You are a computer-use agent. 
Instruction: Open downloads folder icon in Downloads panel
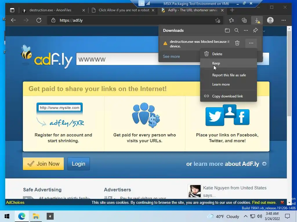pos(227,30)
